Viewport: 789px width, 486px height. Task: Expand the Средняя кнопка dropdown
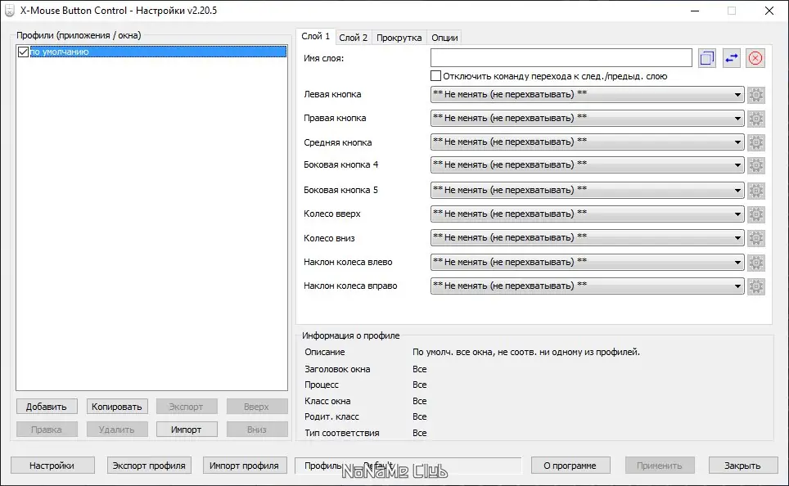(587, 142)
